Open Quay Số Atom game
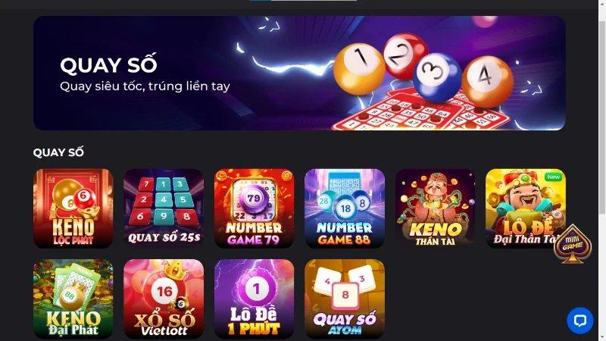The height and width of the screenshot is (341, 606). [345, 299]
